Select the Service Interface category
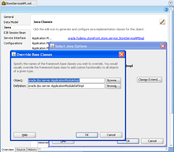 (x=15, y=38)
